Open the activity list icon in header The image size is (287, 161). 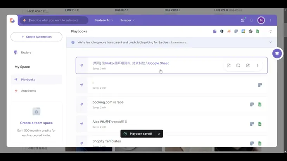click(x=243, y=20)
